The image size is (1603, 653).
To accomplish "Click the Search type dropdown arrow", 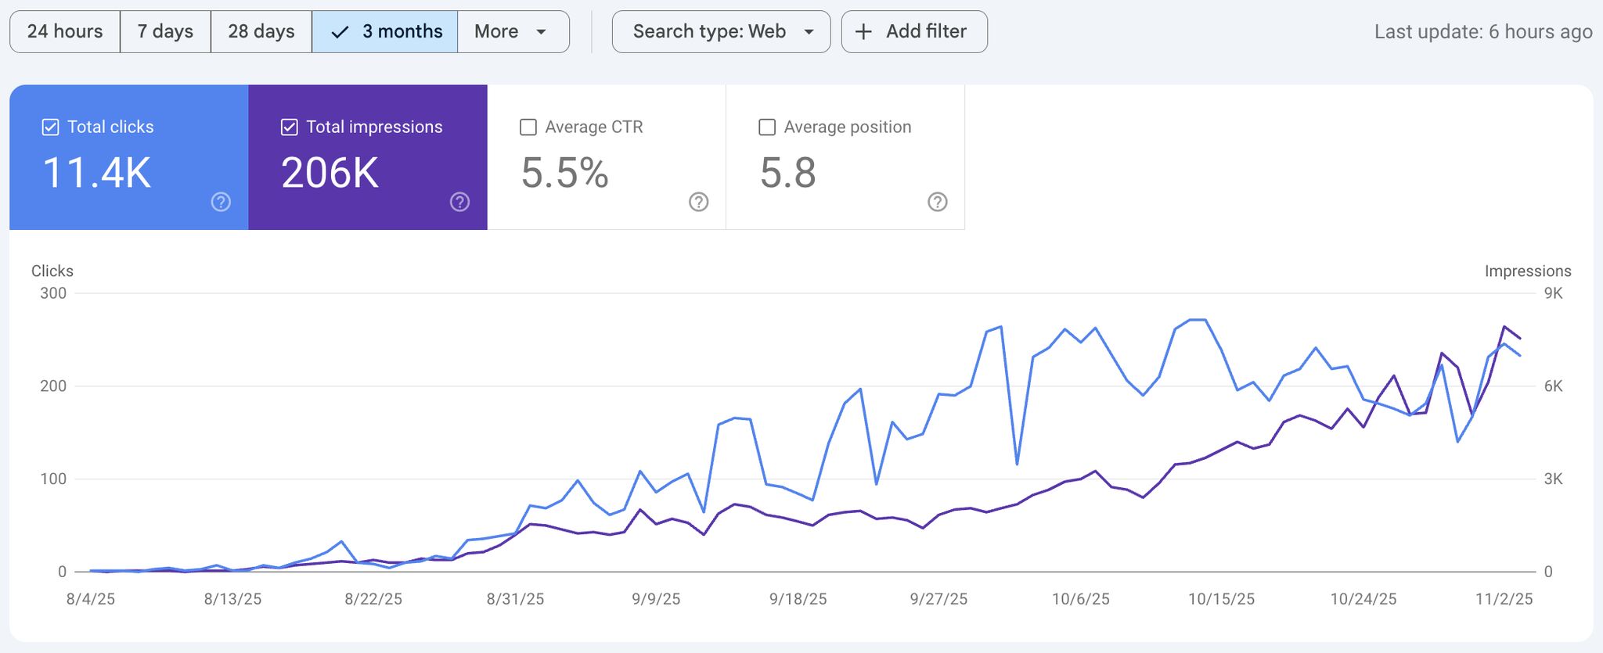I will click(x=809, y=32).
